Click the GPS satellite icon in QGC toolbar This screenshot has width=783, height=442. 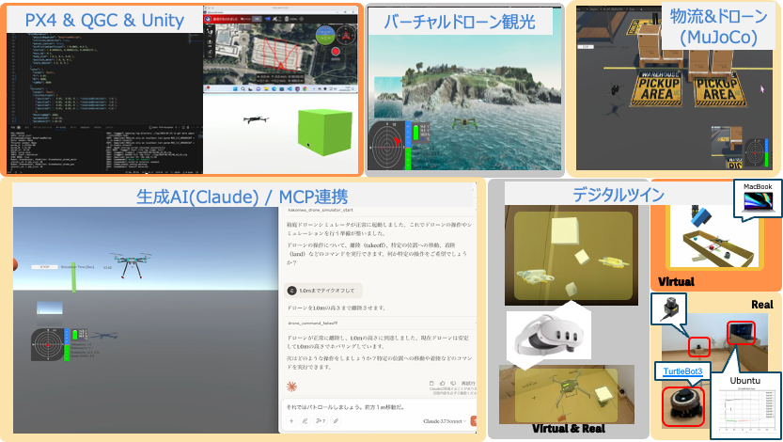pos(274,19)
